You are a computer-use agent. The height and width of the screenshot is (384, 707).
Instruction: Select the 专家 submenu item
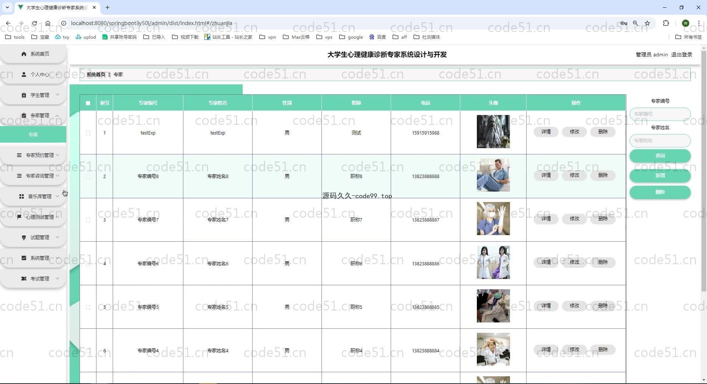(x=33, y=135)
